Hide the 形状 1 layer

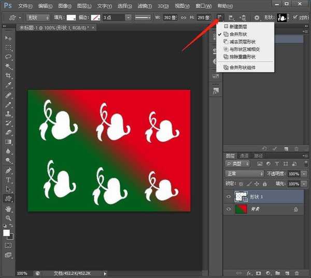click(x=229, y=197)
